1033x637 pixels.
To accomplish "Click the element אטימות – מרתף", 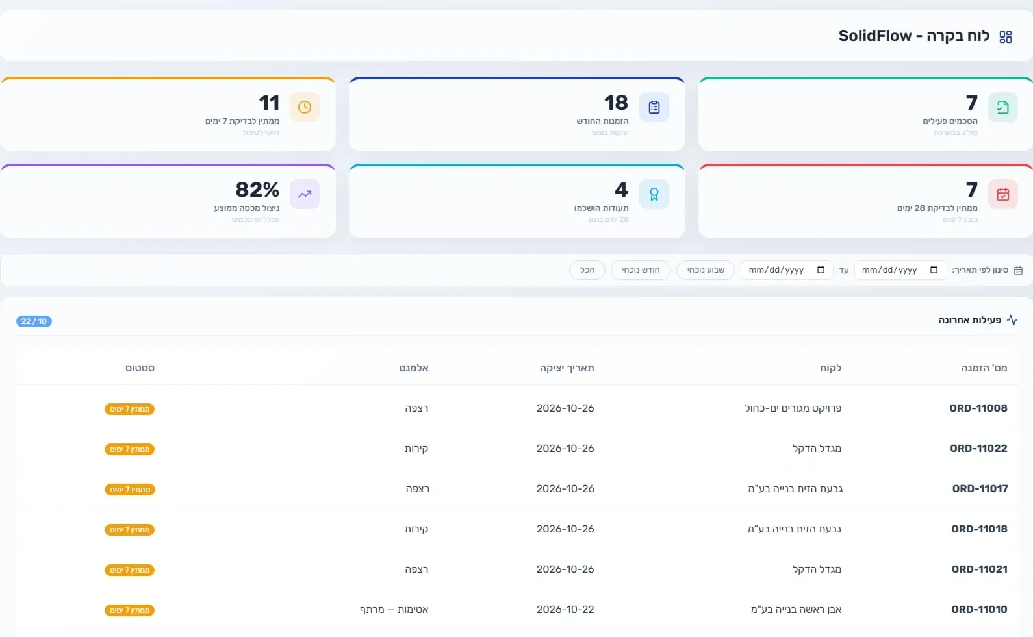I will click(x=394, y=610).
